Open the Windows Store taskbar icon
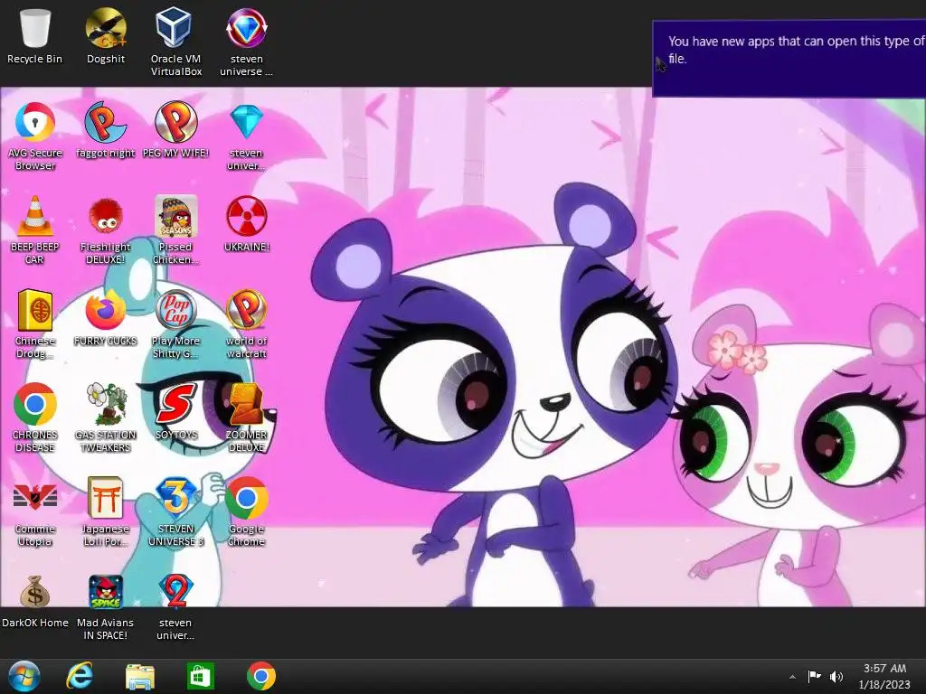Screen dimensions: 926x694 [x=200, y=676]
